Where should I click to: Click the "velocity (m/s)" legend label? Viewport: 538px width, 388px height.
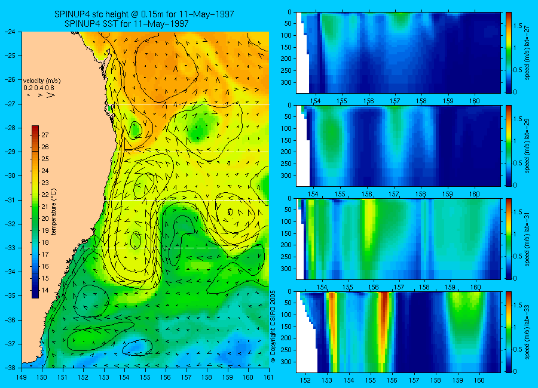click(42, 81)
